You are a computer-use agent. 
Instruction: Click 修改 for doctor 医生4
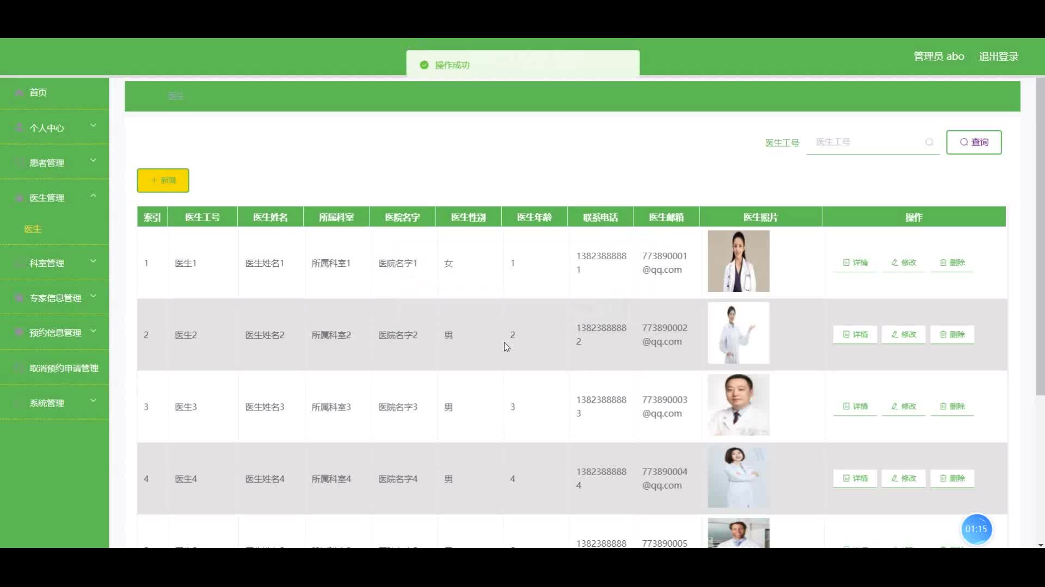pyautogui.click(x=903, y=478)
